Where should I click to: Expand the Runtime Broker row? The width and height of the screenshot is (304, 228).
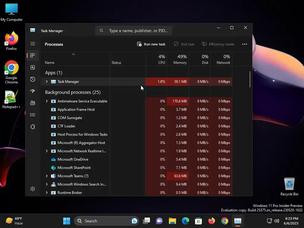coord(47,193)
